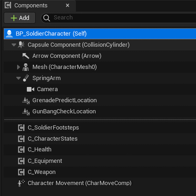Click the Arrow Component arrow icon
The height and width of the screenshot is (196, 196).
click(26, 56)
